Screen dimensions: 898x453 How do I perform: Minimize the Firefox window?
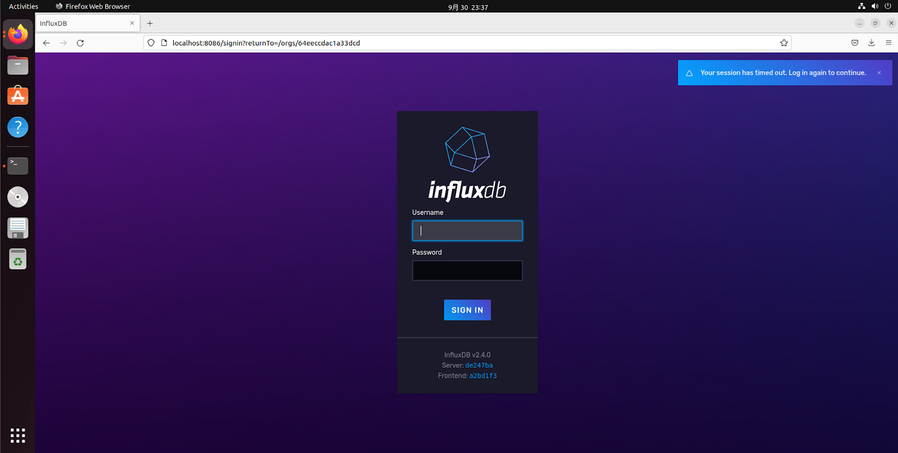(x=859, y=23)
